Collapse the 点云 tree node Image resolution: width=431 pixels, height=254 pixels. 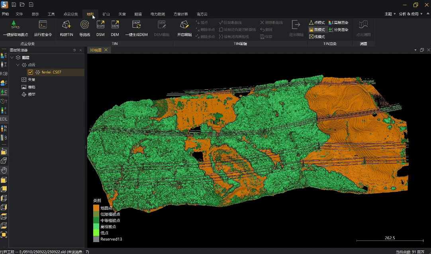coord(18,65)
